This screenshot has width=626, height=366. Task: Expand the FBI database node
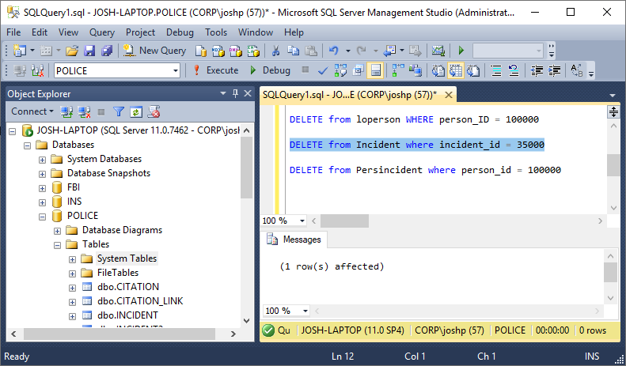pos(43,187)
